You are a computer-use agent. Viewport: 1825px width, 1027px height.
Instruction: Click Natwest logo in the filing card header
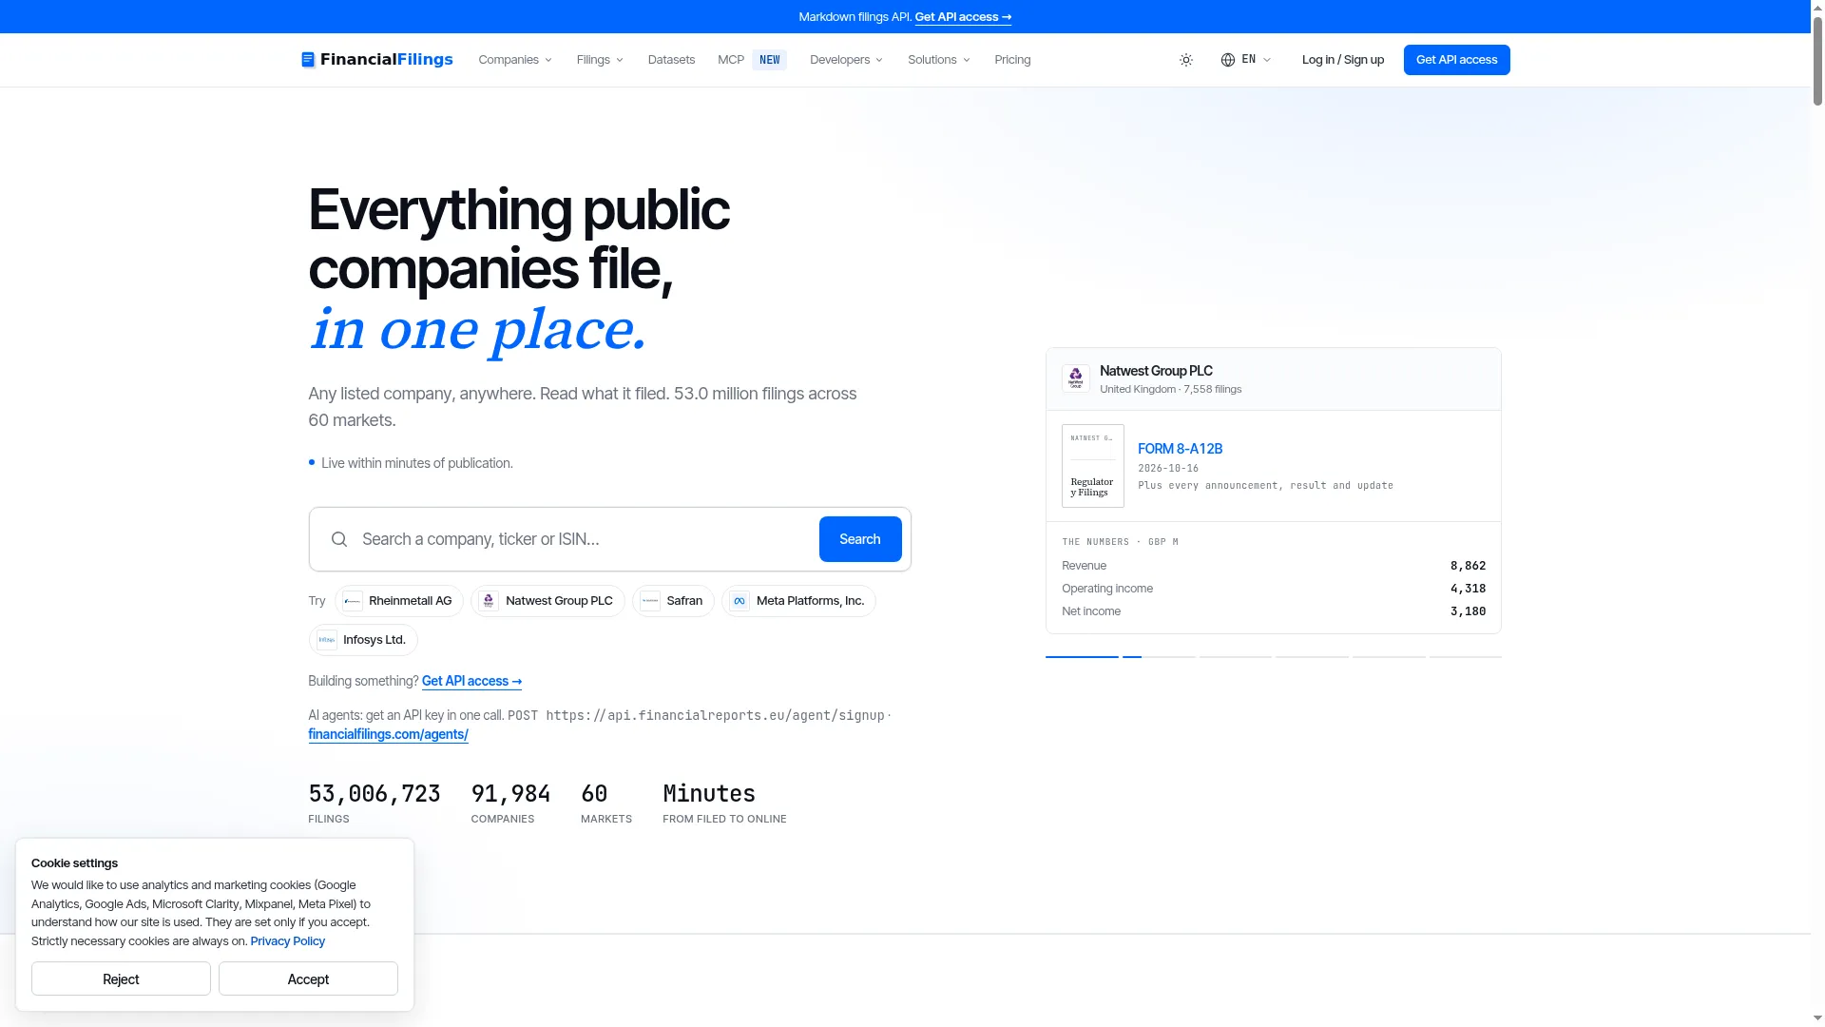click(x=1076, y=378)
